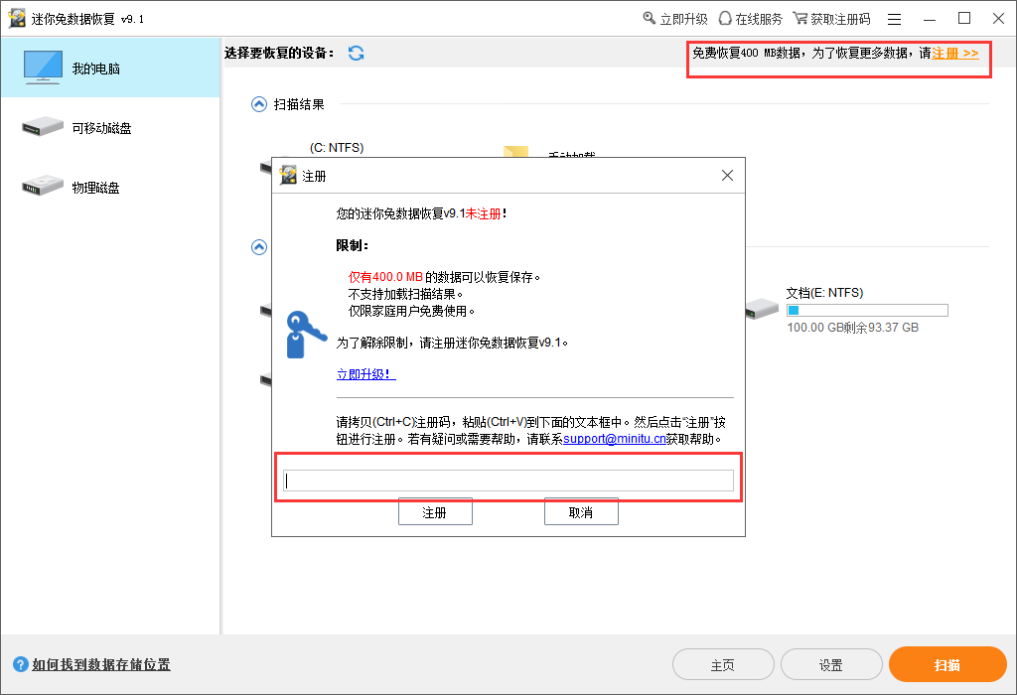Click the blue key icon in dialog
This screenshot has width=1017, height=695.
tap(305, 335)
